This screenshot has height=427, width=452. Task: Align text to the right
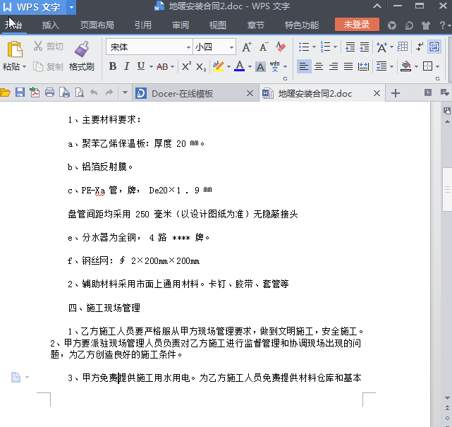coord(334,66)
